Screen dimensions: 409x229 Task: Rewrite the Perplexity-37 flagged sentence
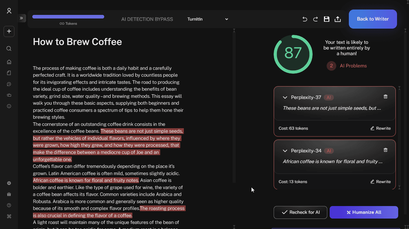pos(381,128)
